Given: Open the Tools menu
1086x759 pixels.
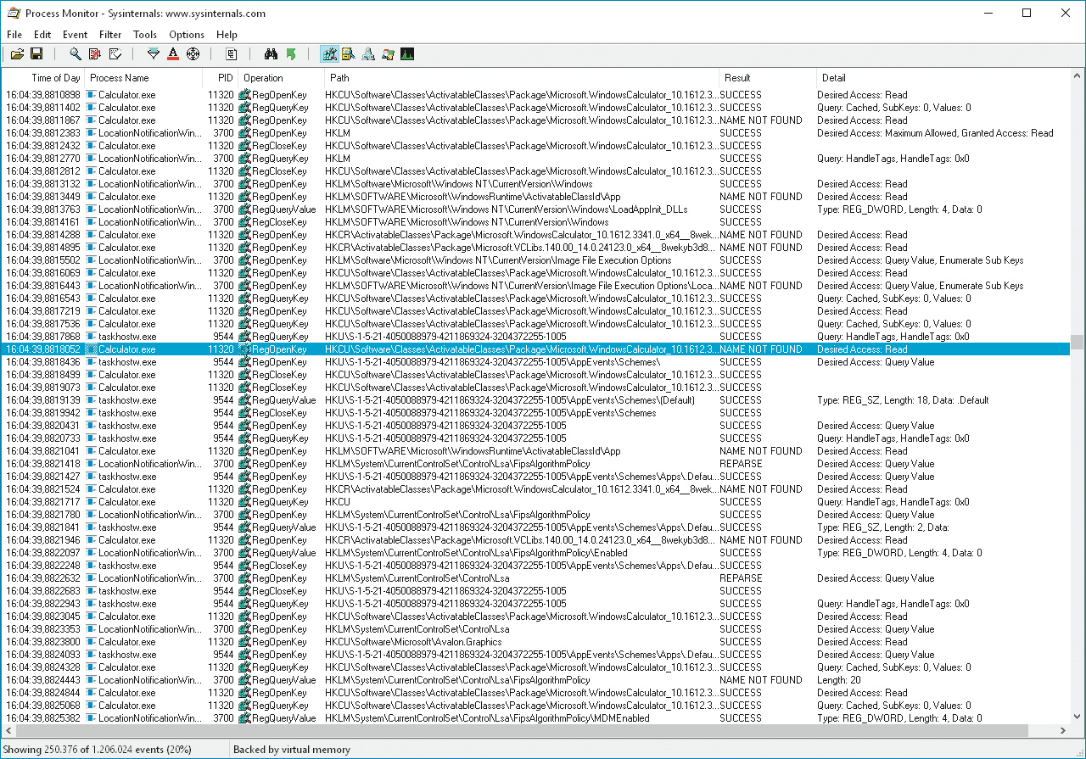Looking at the screenshot, I should [145, 35].
